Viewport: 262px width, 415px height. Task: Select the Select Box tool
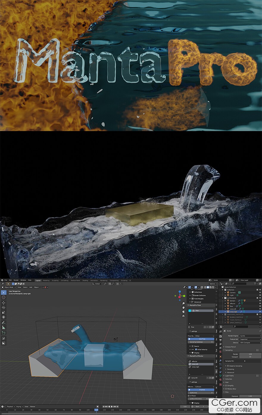click(4, 292)
